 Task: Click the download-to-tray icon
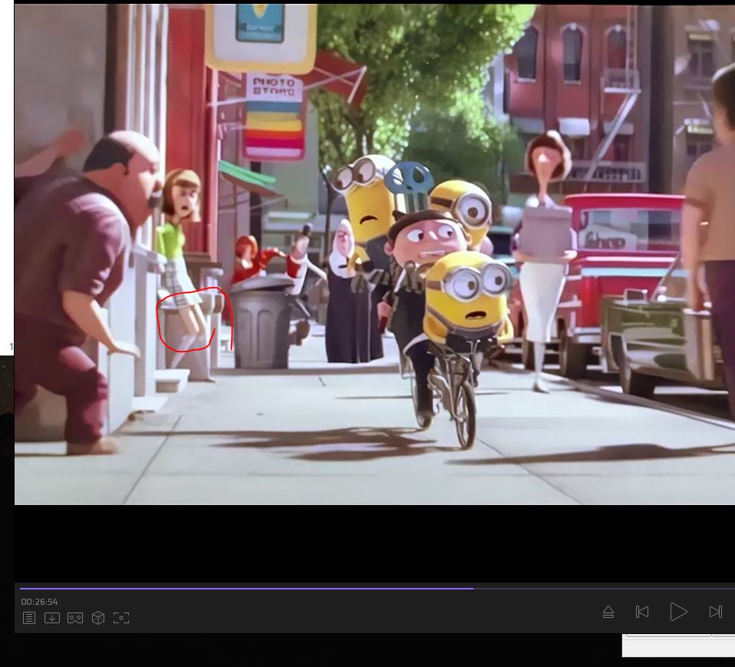(52, 618)
